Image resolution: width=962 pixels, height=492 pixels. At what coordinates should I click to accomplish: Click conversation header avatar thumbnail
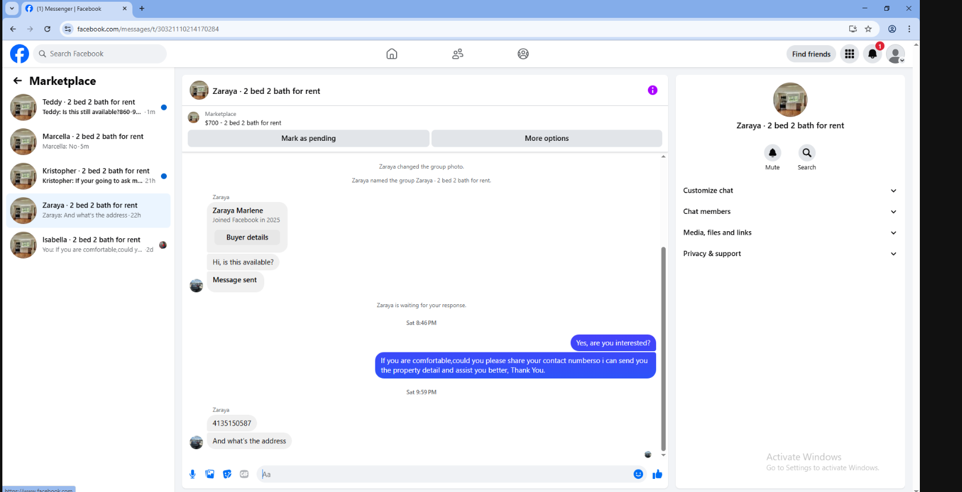(199, 90)
